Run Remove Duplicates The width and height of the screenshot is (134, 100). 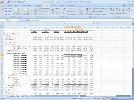coord(88,12)
